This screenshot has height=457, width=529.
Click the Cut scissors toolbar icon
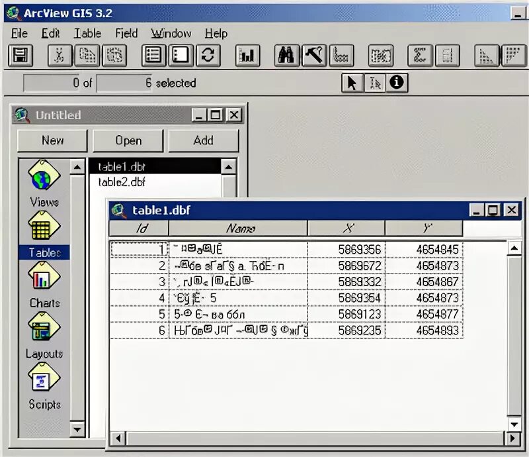(60, 56)
